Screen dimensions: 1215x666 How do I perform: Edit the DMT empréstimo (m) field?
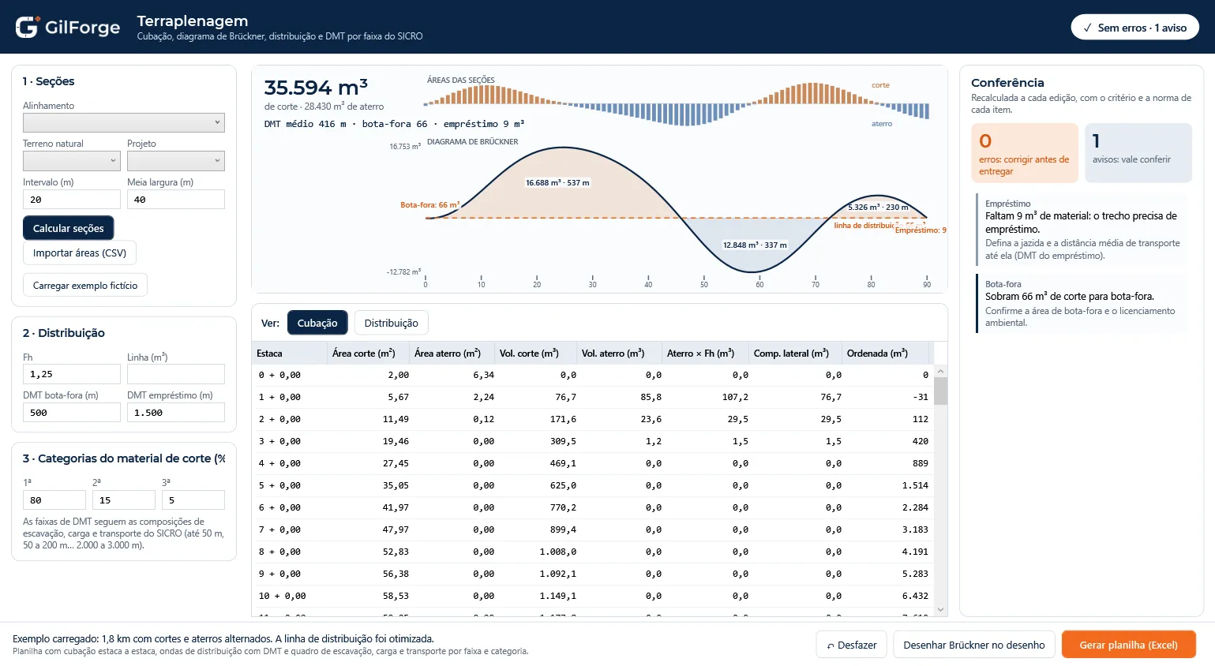[x=176, y=413]
